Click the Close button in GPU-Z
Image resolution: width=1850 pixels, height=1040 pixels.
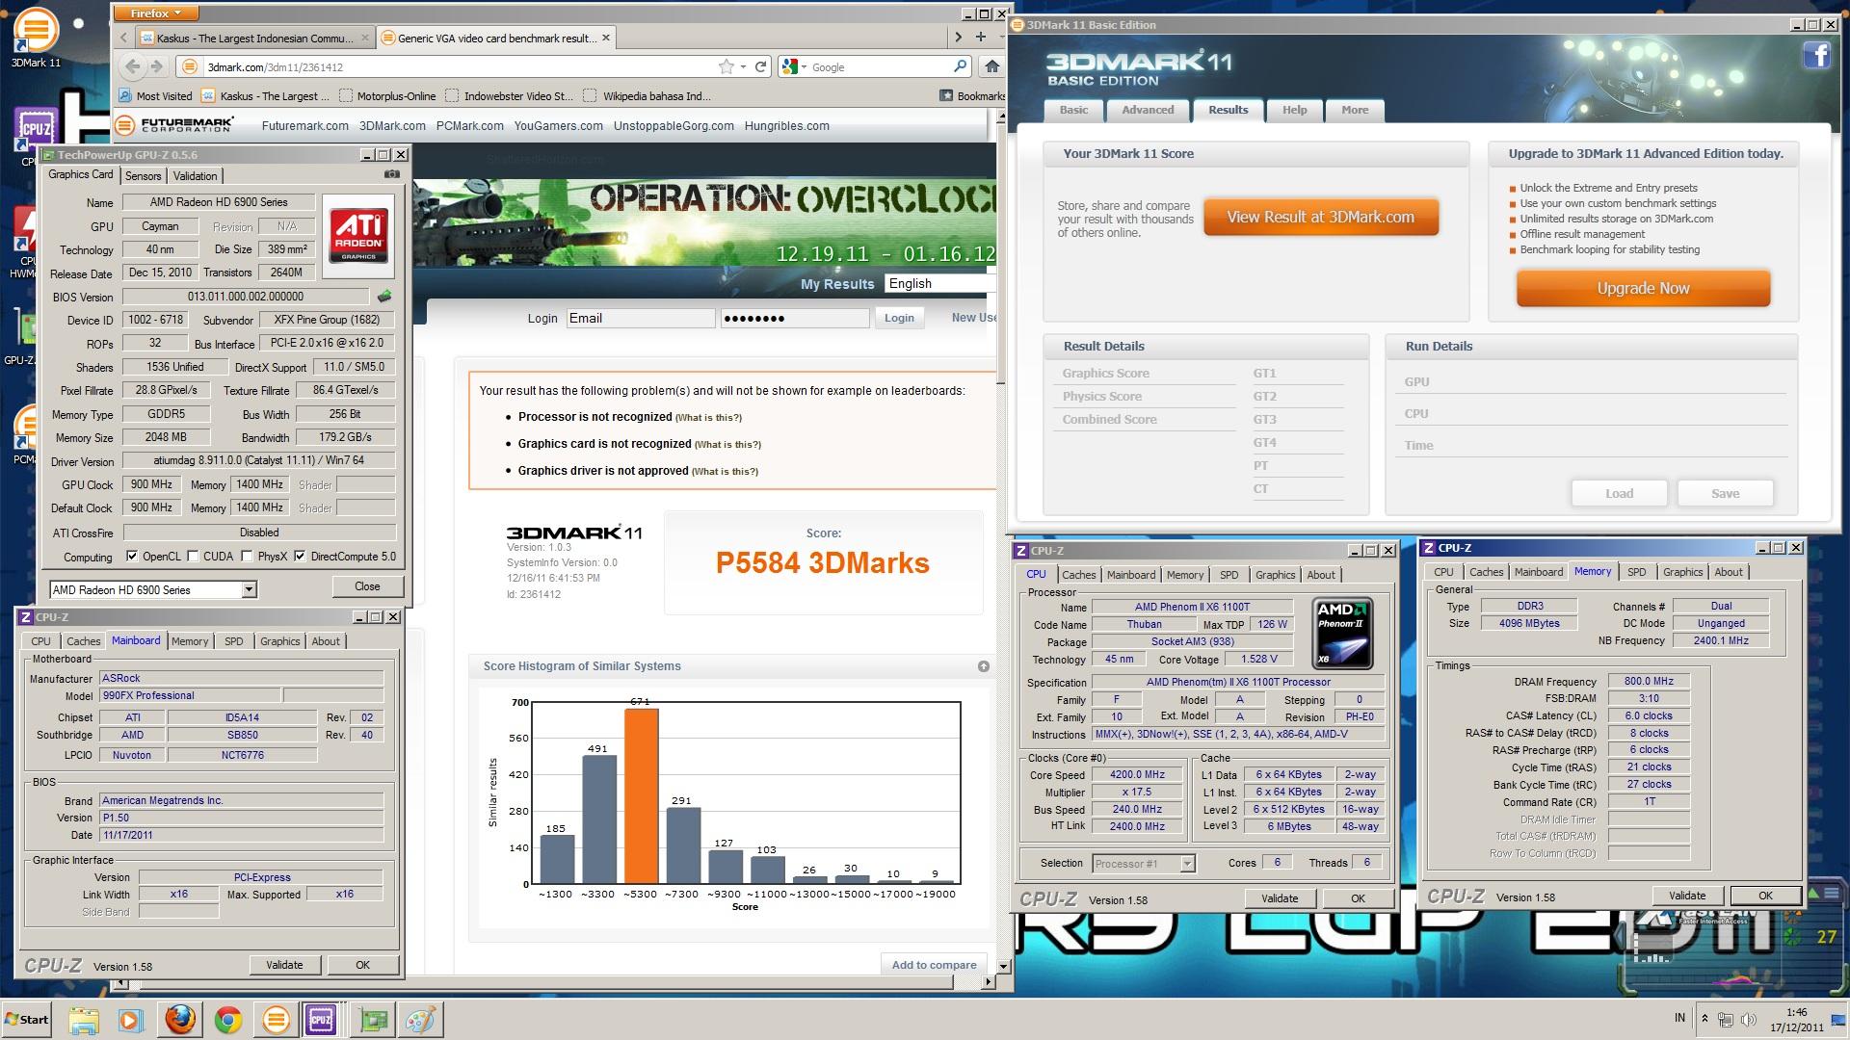pyautogui.click(x=367, y=586)
